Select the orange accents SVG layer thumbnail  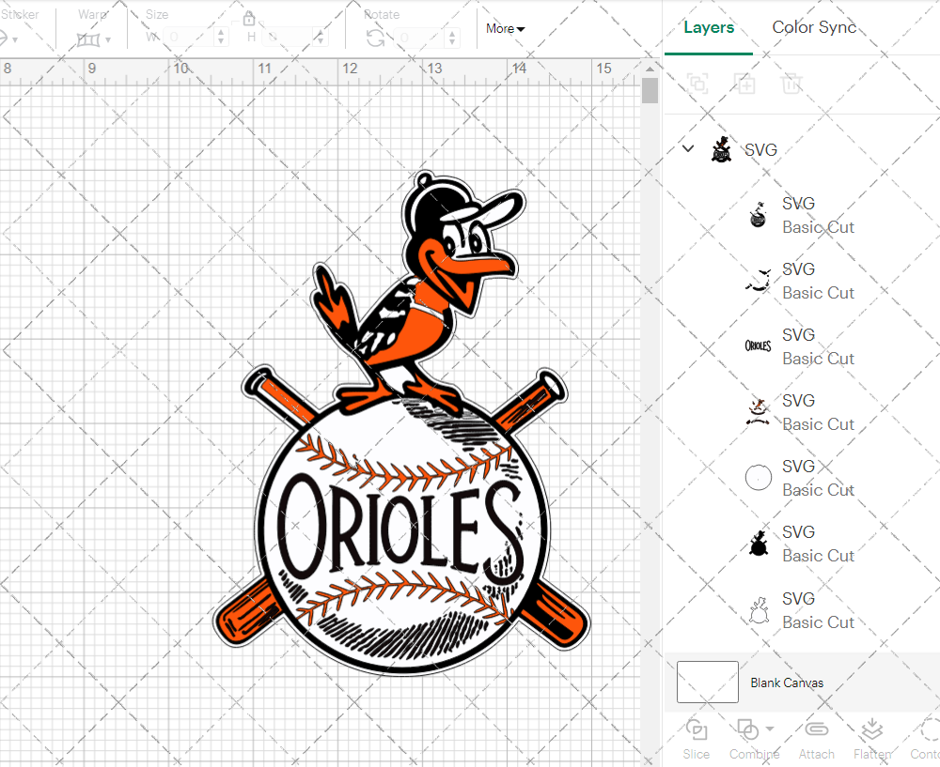tap(758, 412)
